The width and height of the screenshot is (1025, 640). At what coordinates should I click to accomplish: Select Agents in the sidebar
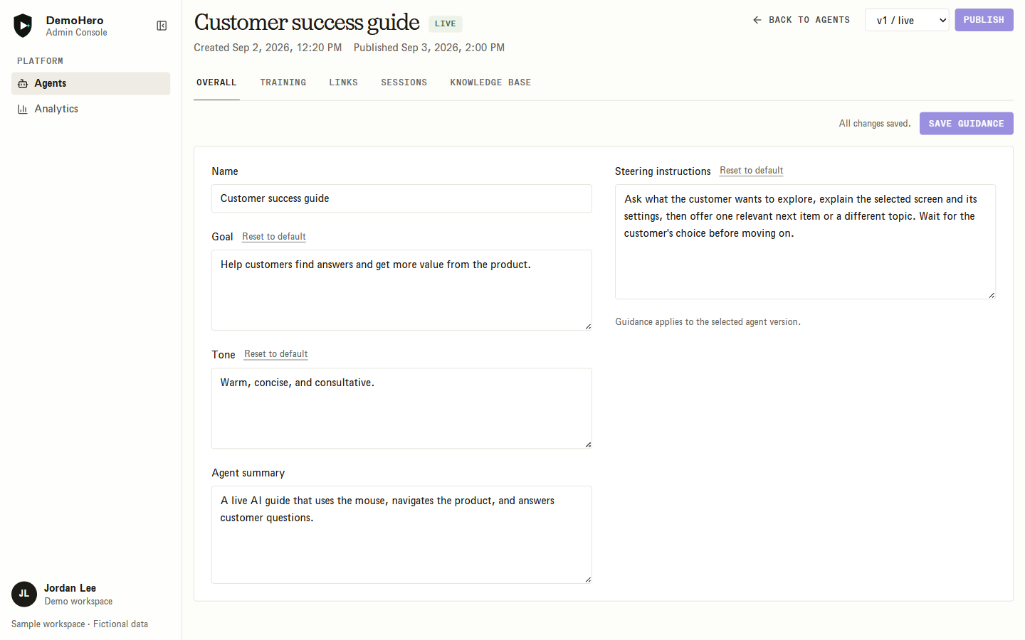click(x=90, y=83)
